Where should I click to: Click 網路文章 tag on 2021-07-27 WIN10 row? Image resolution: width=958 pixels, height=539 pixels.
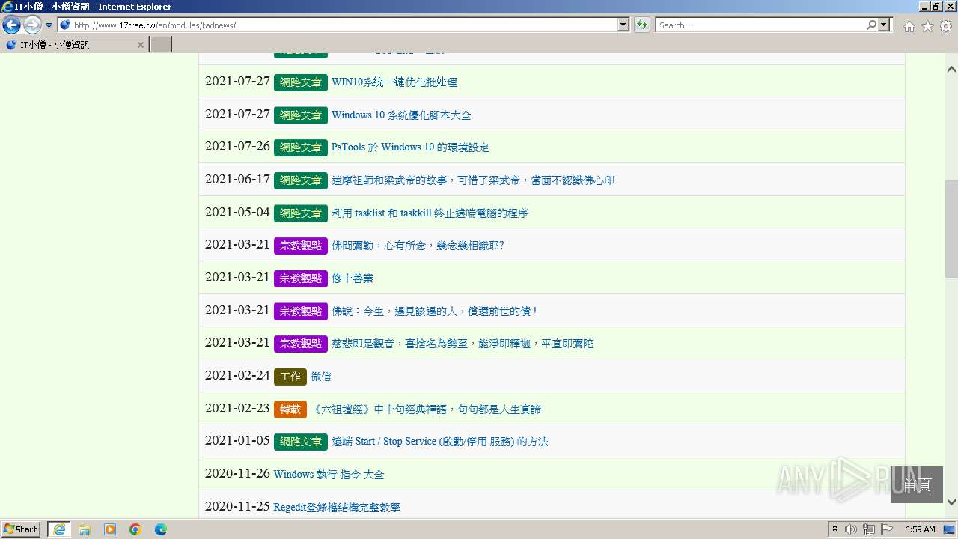(x=301, y=82)
